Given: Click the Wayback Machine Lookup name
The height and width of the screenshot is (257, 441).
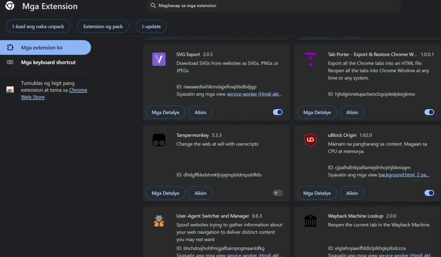Looking at the screenshot, I should pos(356,216).
